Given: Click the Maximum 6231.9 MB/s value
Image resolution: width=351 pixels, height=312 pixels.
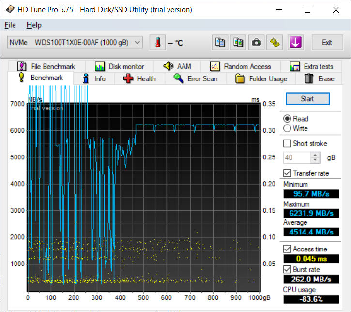Looking at the screenshot, I should 311,213.
